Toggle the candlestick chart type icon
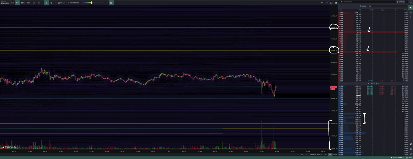This screenshot has width=413, height=159. (46, 3)
